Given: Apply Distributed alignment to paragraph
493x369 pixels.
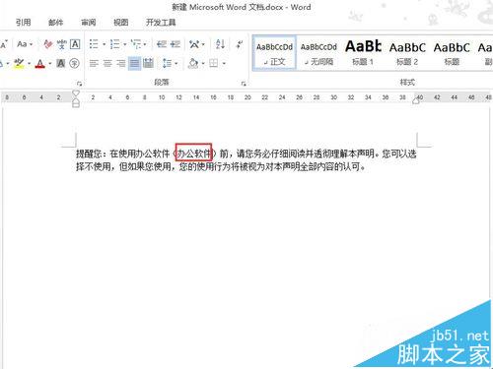Looking at the screenshot, I should click(x=148, y=63).
